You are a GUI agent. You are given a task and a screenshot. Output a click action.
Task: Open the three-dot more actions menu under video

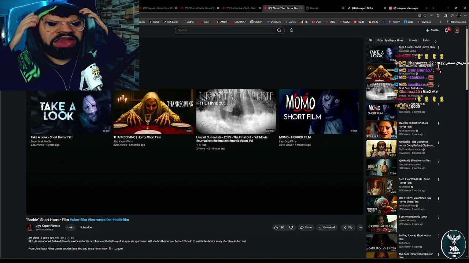pos(360,228)
